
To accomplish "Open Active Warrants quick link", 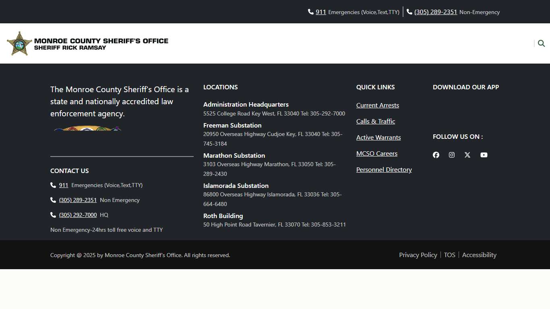I will [x=378, y=138].
